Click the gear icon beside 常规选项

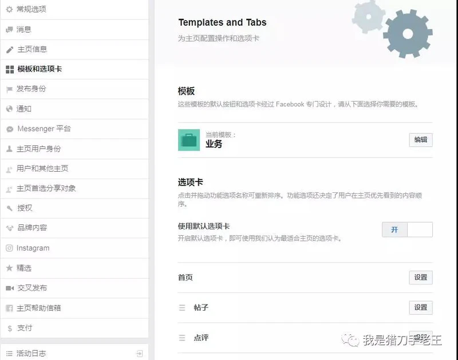tap(9, 9)
